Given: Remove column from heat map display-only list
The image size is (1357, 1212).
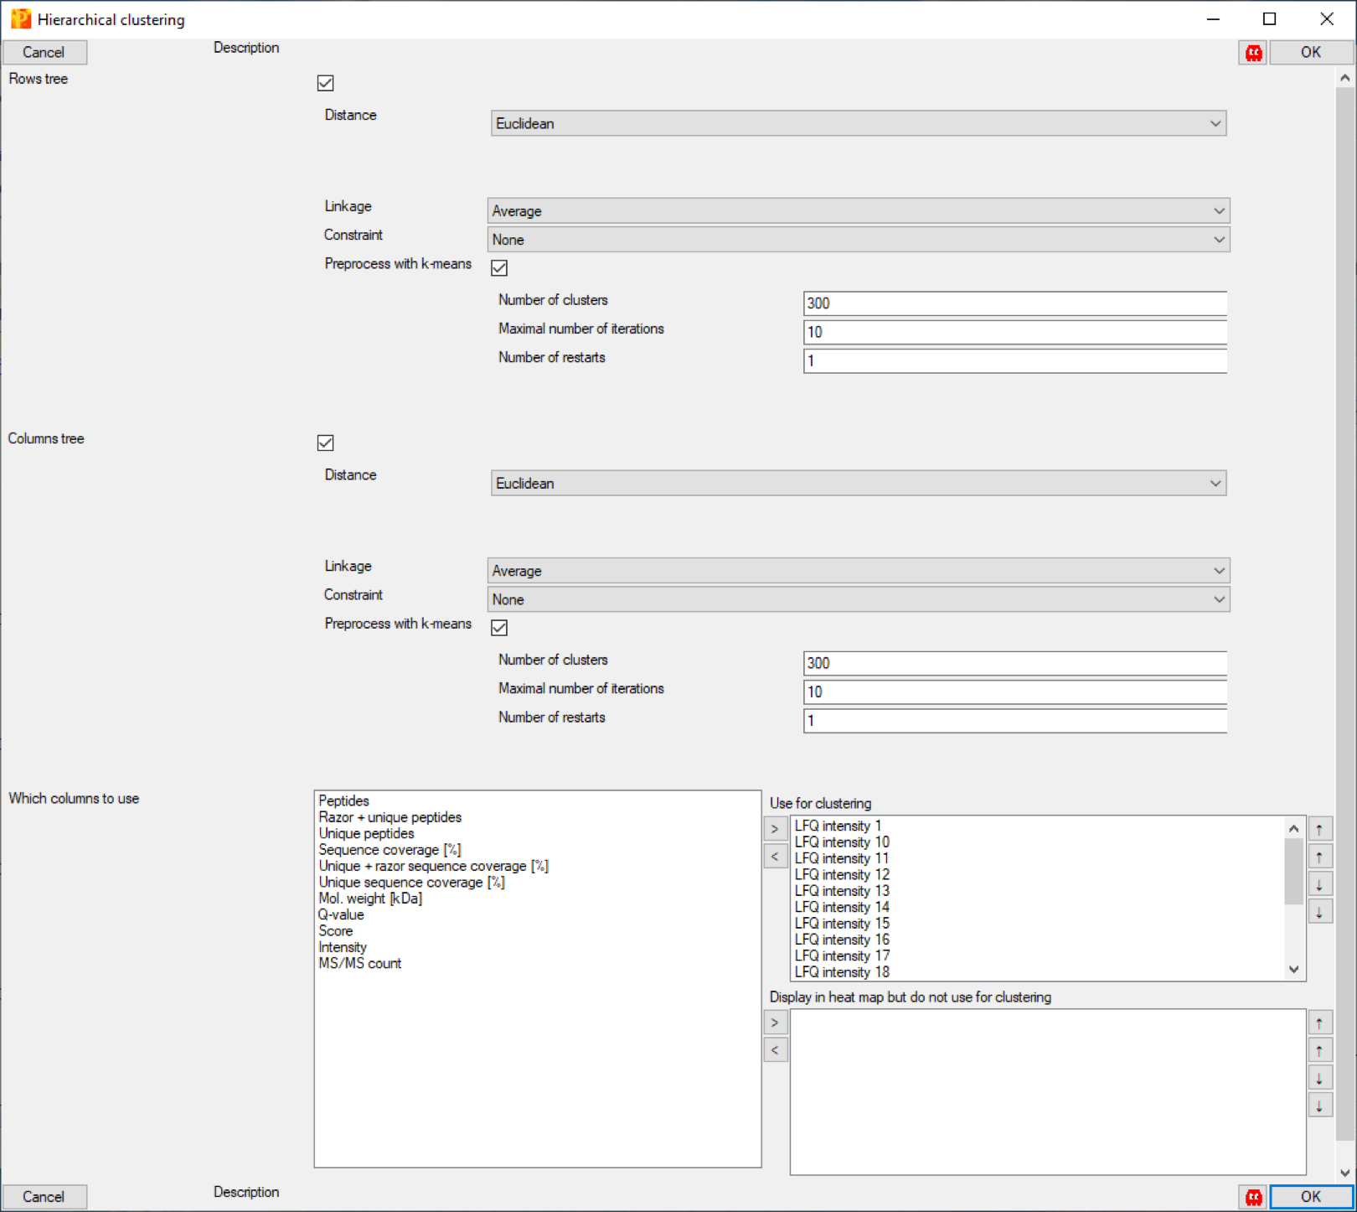Looking at the screenshot, I should coord(775,1050).
